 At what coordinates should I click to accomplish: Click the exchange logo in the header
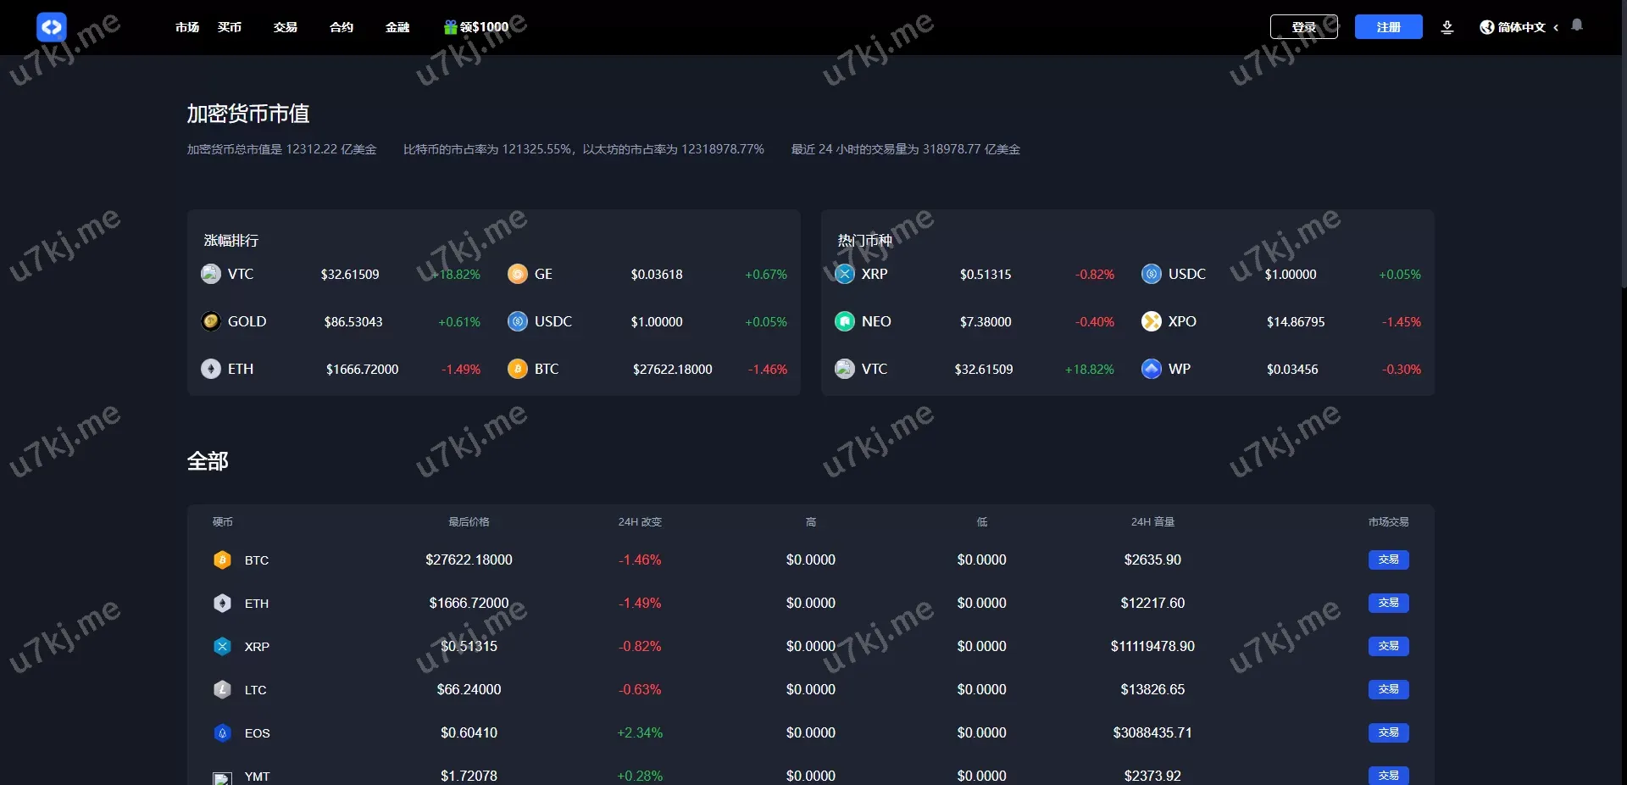tap(52, 27)
